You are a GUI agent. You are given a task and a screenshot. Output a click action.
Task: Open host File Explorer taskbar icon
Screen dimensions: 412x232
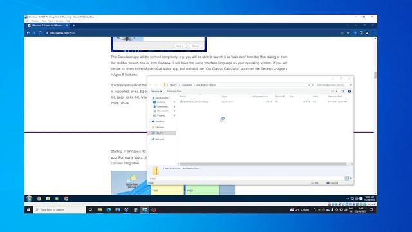click(x=100, y=210)
